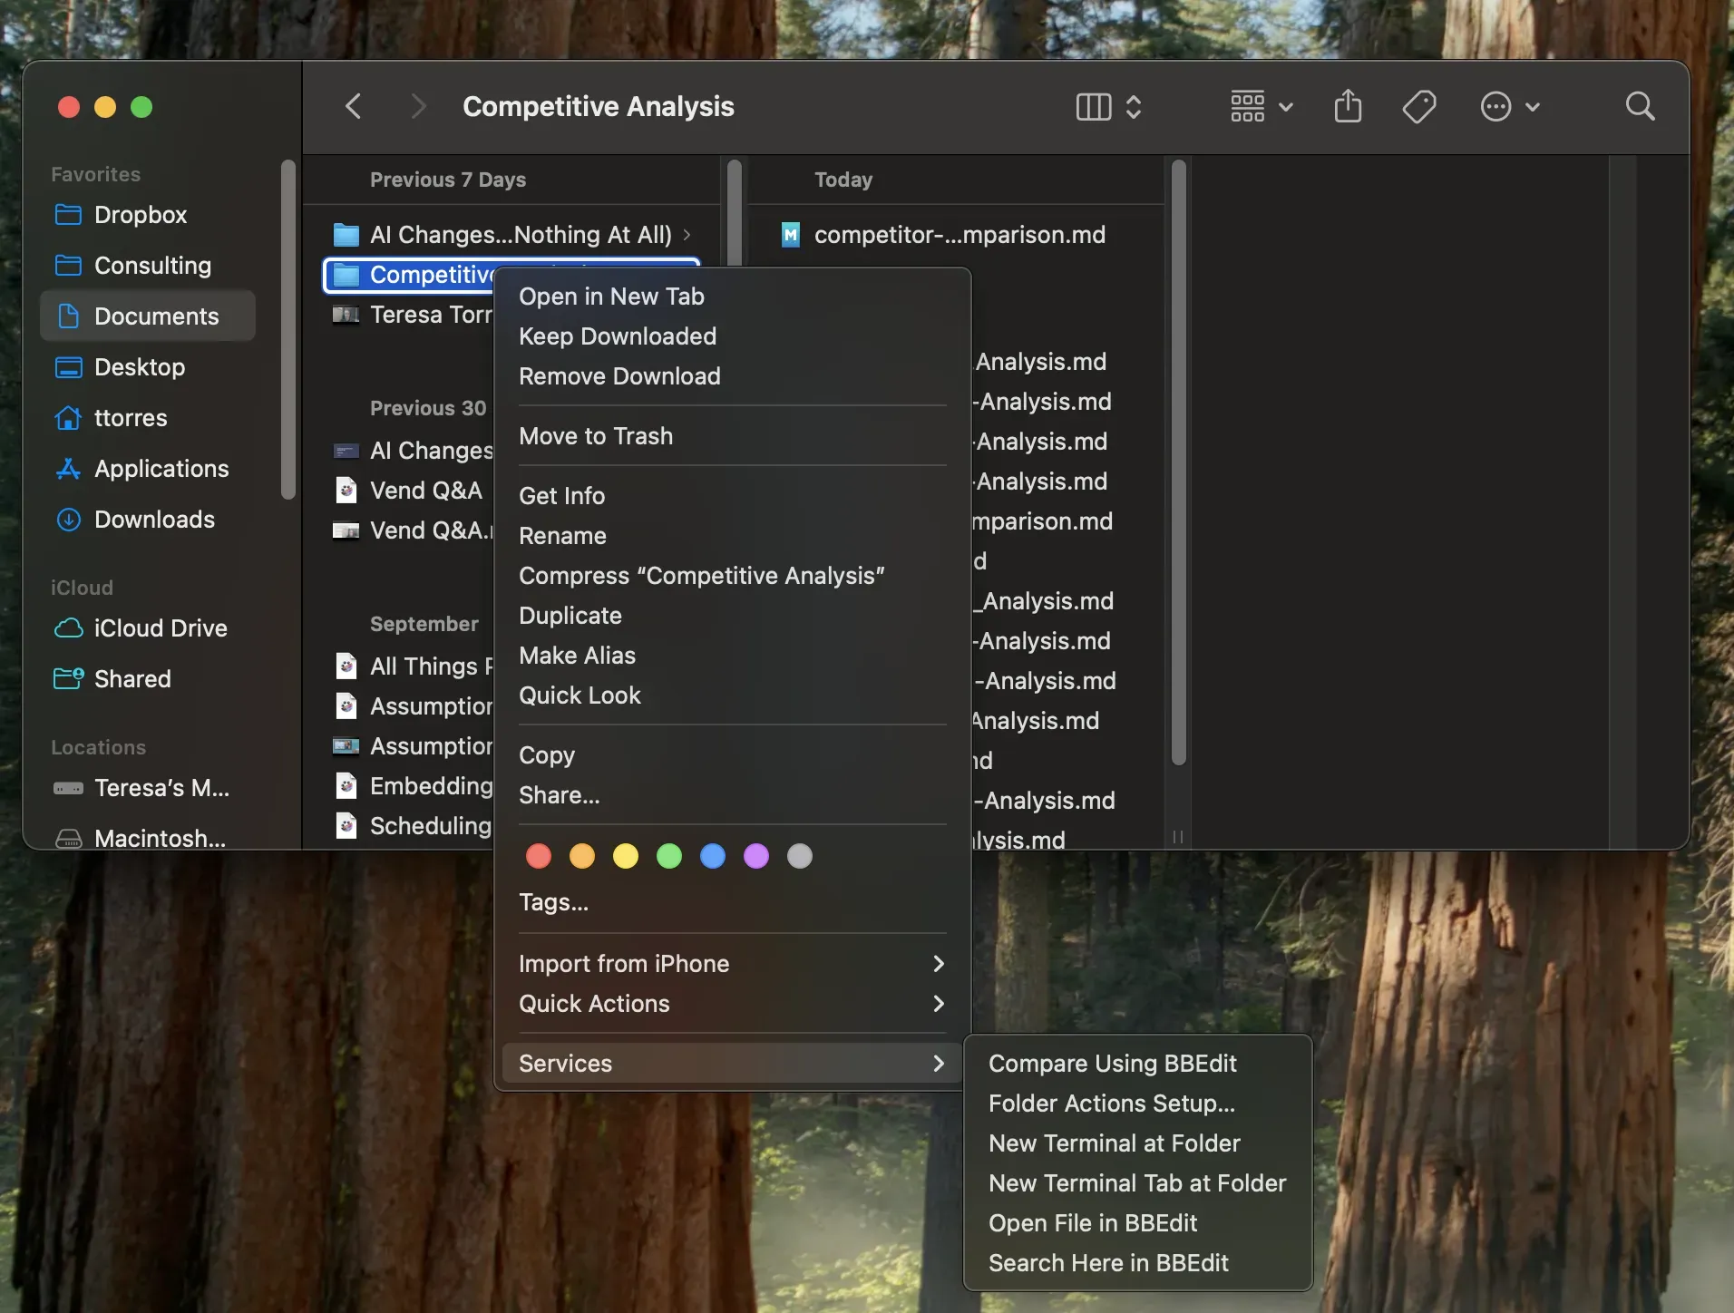Navigate back using the back arrow
1734x1313 pixels.
354,106
